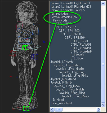
Task: Select the green cube at the pelvis
Action: pyautogui.click(x=25, y=48)
